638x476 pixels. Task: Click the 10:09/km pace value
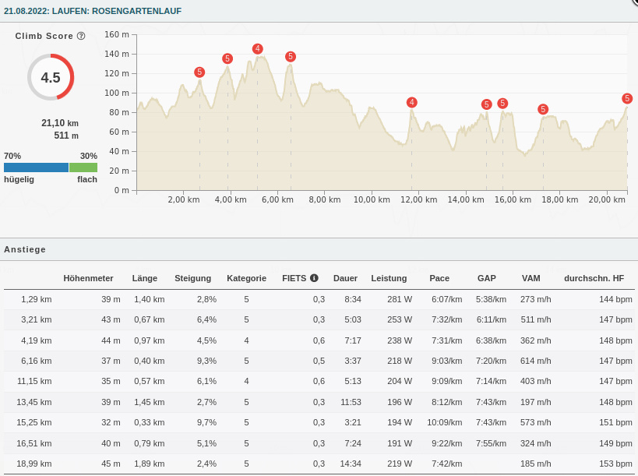tap(444, 422)
